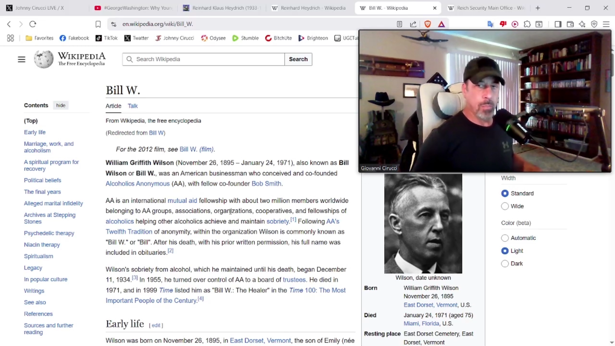Image resolution: width=615 pixels, height=346 pixels.
Task: Select the Wide width option
Action: 505,206
